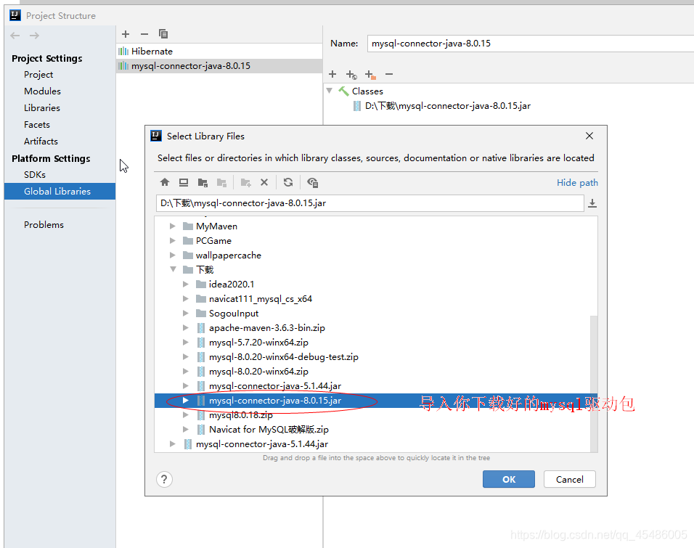
Task: Select the Classes node label
Action: (x=367, y=91)
